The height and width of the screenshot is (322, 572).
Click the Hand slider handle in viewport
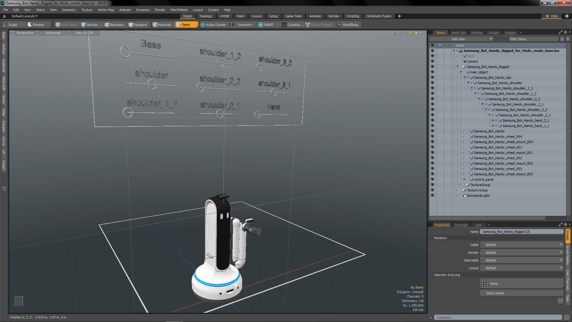(257, 114)
